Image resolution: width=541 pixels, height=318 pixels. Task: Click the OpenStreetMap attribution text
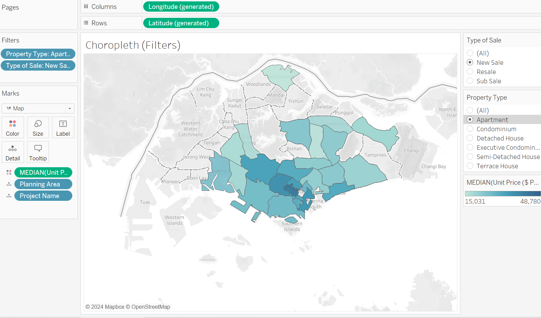(x=151, y=307)
